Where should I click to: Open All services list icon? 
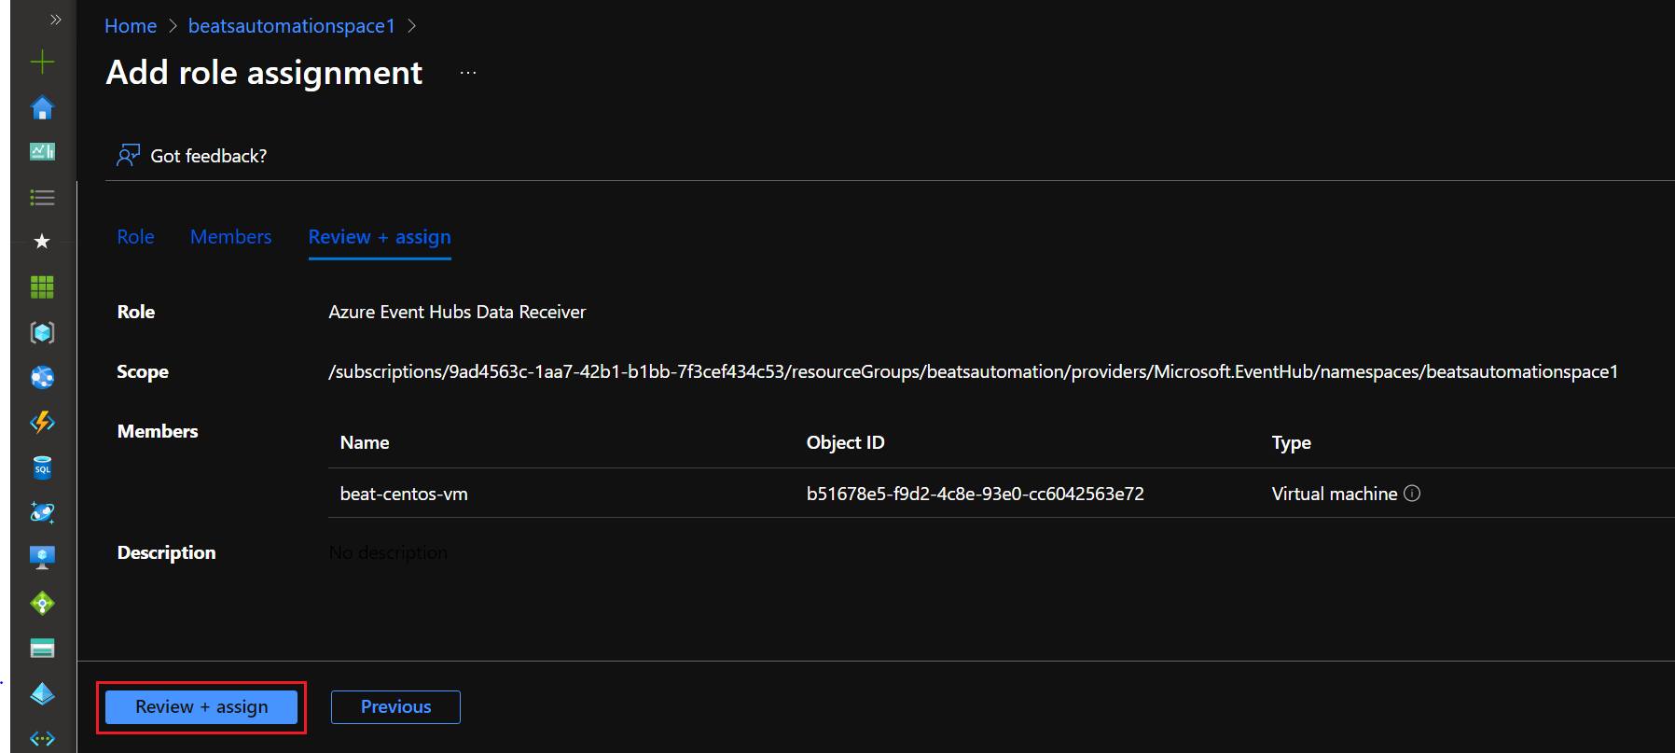[42, 198]
